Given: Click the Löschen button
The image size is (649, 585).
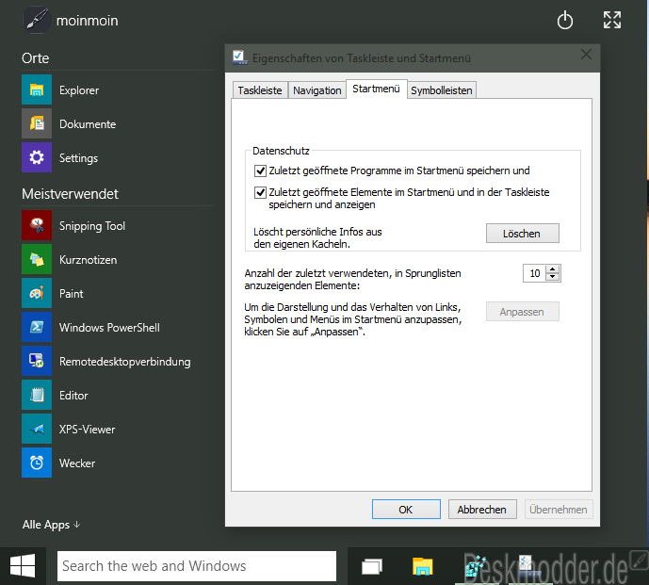Looking at the screenshot, I should click(522, 234).
